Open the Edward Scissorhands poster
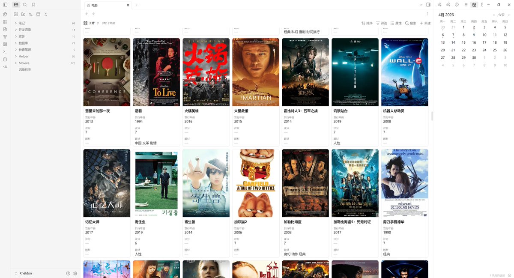This screenshot has height=278, width=514. click(405, 183)
